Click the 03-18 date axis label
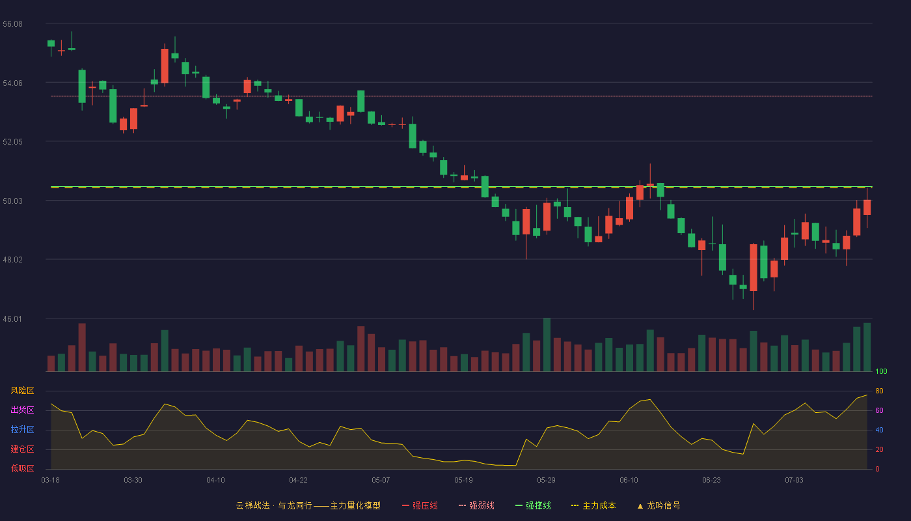911x521 pixels. click(x=50, y=480)
